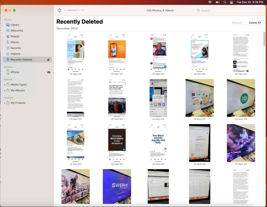267x207 pixels.
Task: Select the orange phone ad screenshot
Action: (117, 53)
